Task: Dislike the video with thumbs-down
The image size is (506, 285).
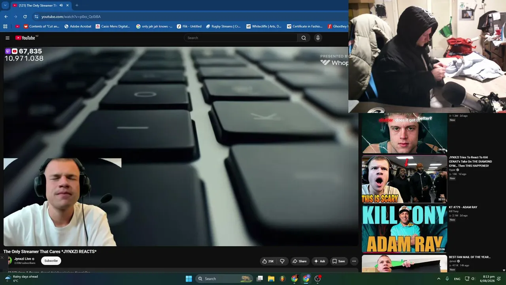Action: pyautogui.click(x=282, y=261)
